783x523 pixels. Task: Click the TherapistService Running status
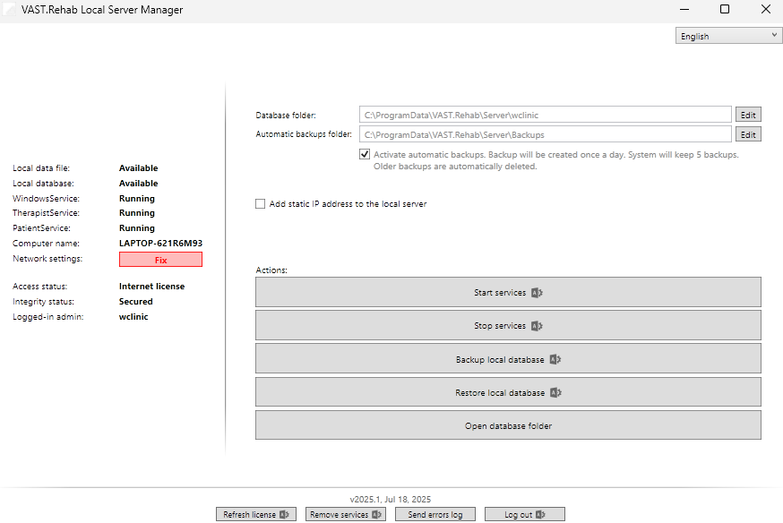coord(137,212)
